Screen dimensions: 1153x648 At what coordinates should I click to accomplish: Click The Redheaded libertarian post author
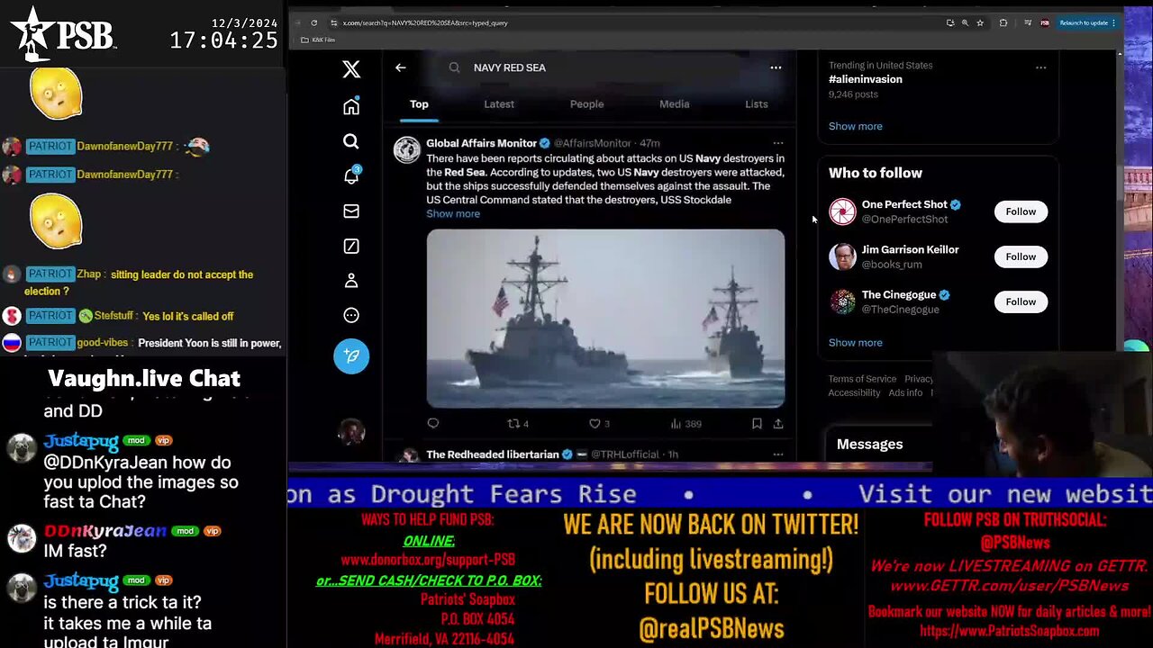493,454
